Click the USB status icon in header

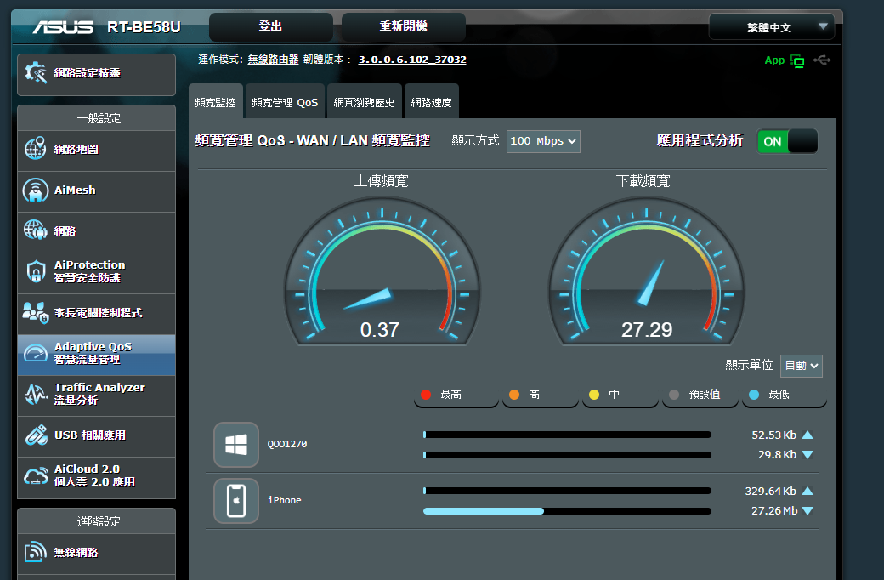point(822,60)
